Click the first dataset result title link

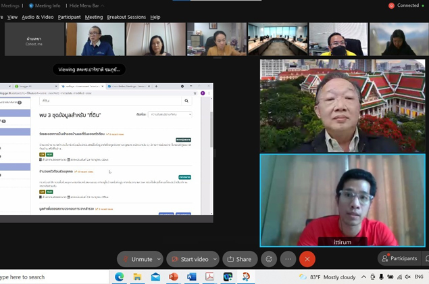click(72, 134)
